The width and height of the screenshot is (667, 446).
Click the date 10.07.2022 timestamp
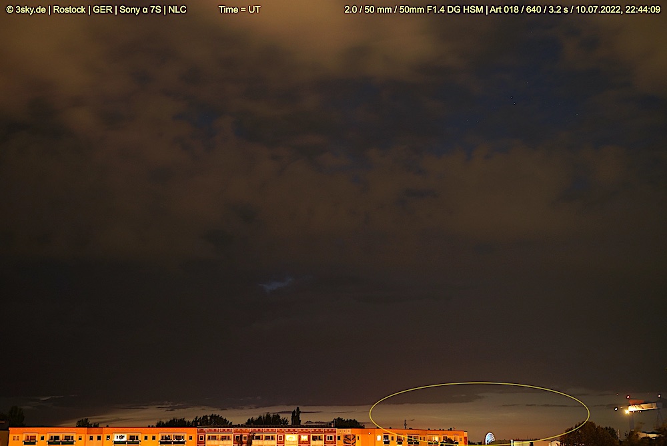(x=597, y=10)
